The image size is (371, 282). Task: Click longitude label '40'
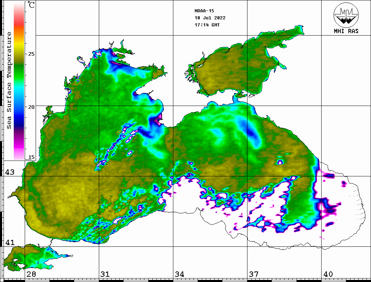click(328, 274)
